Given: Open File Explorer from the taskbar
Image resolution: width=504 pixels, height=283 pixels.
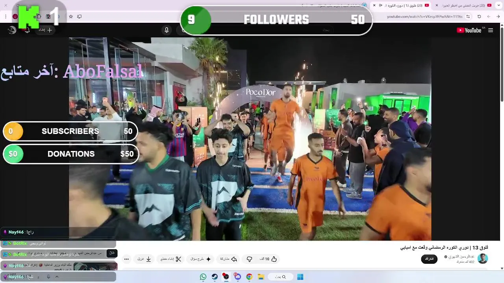Looking at the screenshot, I should (x=261, y=277).
